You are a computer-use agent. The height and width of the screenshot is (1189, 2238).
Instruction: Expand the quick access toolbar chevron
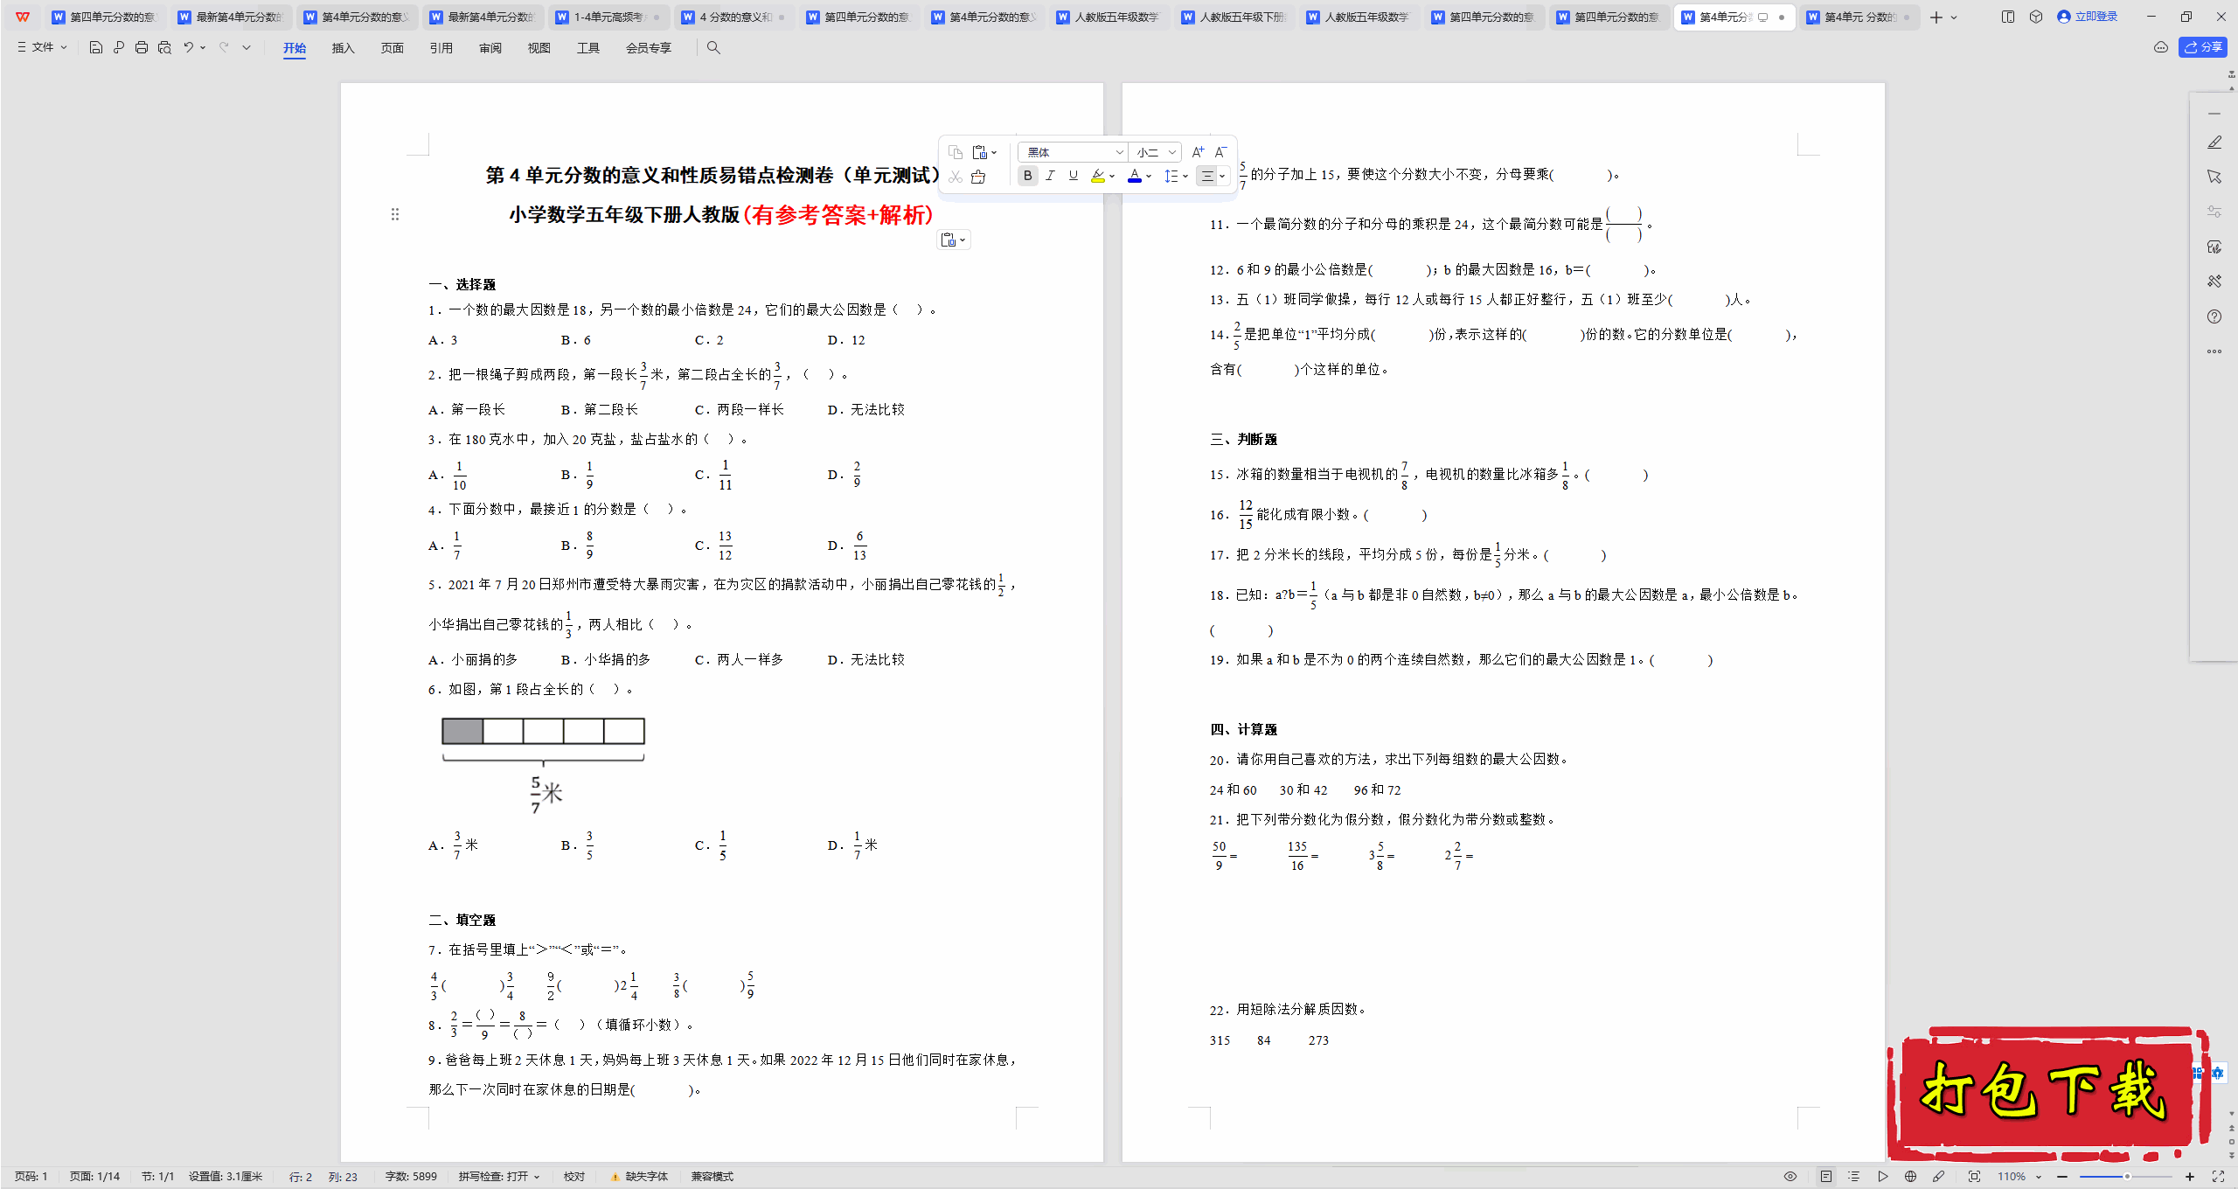(247, 47)
